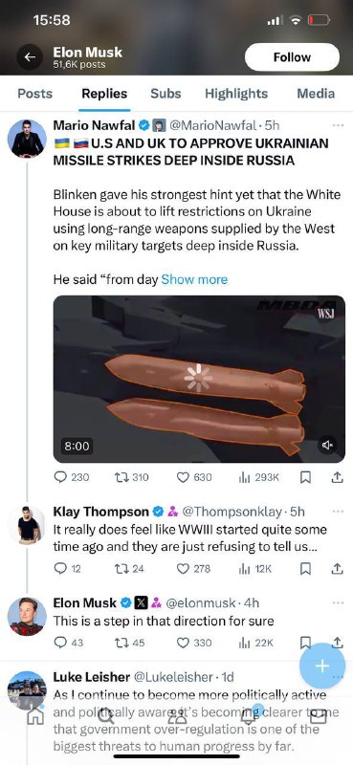This screenshot has height=765, width=353.
Task: Play the missile video thumbnail
Action: (199, 379)
